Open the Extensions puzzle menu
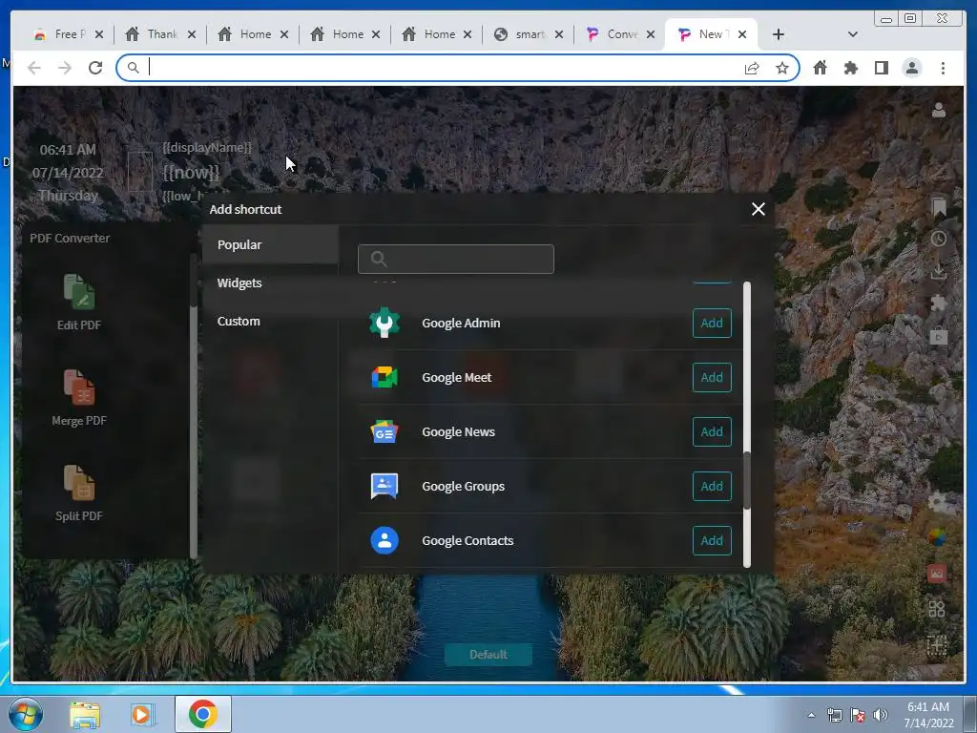The width and height of the screenshot is (977, 733). (850, 68)
